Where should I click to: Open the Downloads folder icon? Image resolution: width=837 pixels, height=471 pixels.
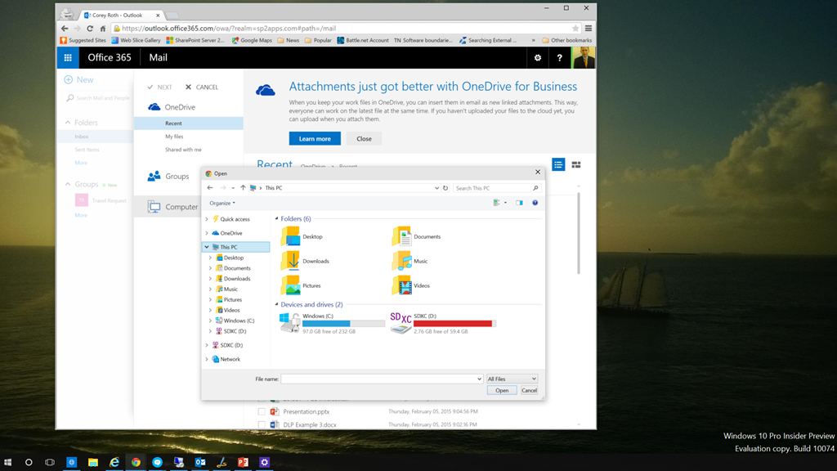click(306, 261)
